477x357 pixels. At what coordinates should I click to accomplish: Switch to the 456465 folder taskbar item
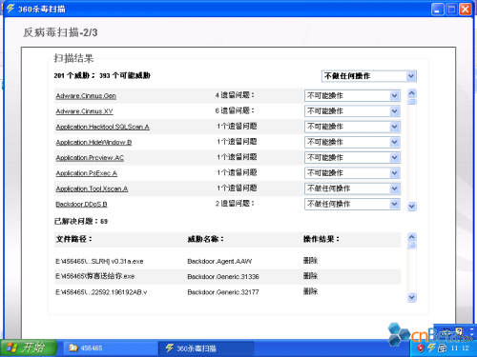[111, 348]
